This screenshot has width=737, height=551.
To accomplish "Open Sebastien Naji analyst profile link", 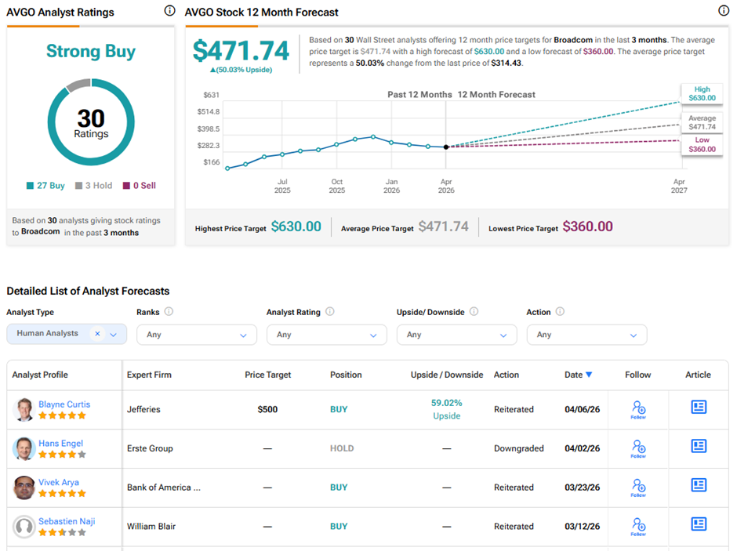I will (x=67, y=522).
